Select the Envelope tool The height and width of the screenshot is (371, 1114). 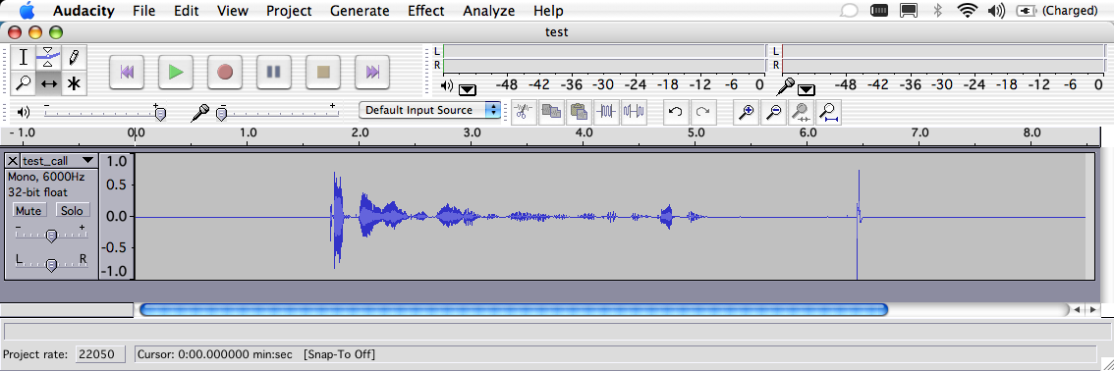(x=48, y=56)
